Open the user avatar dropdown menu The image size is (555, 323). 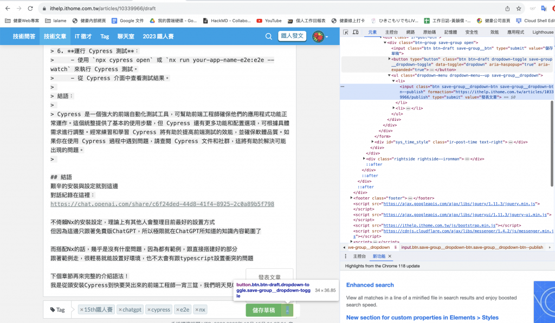coord(320,36)
